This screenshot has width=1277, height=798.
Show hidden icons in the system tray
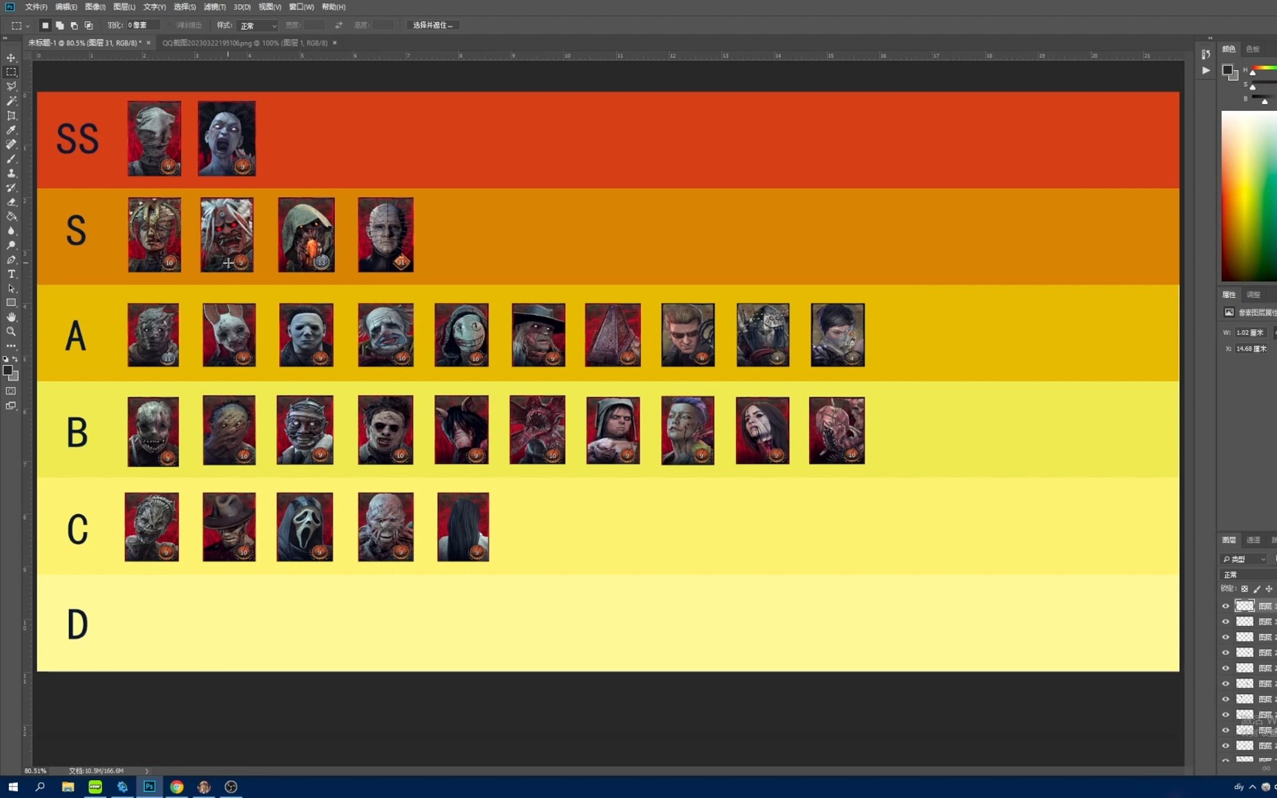[x=1253, y=787]
